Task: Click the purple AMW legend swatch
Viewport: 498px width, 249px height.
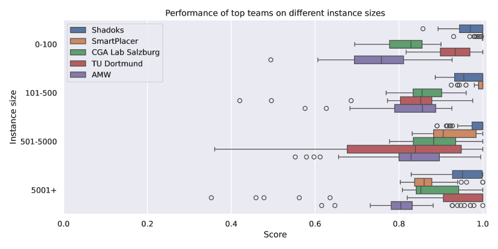Action: pos(79,74)
